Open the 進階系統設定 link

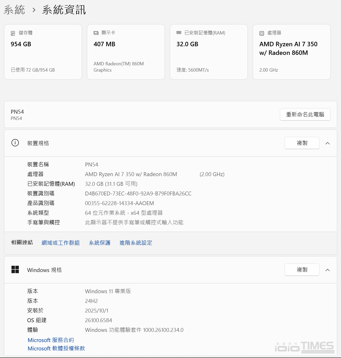[x=136, y=243]
